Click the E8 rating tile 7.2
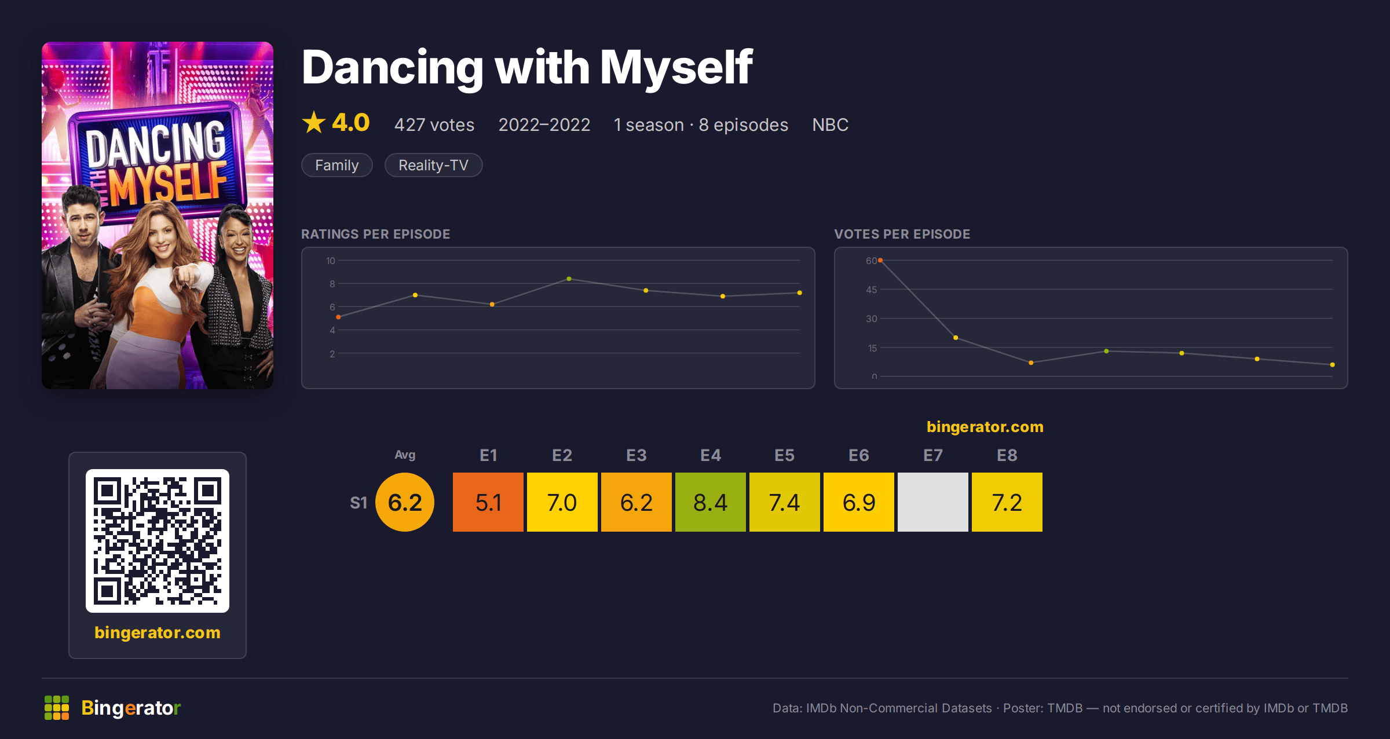Screen dimensions: 1390x739 1007,502
